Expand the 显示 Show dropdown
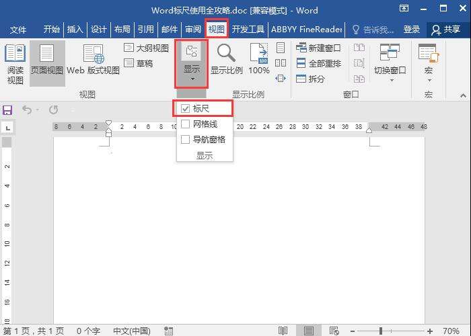471x336 pixels. [x=192, y=63]
